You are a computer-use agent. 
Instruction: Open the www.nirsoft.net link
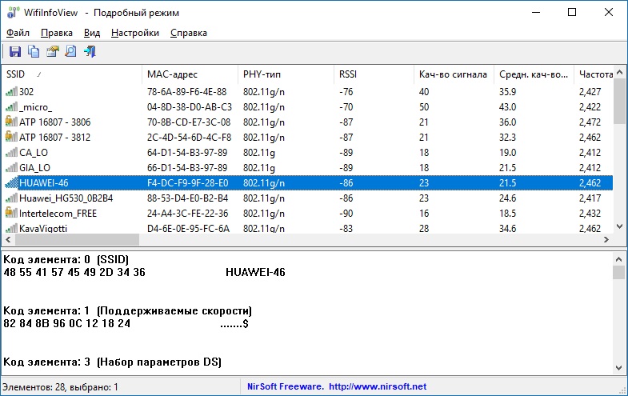(378, 386)
